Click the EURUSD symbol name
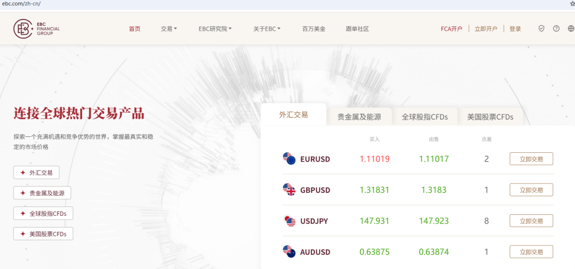 click(316, 159)
